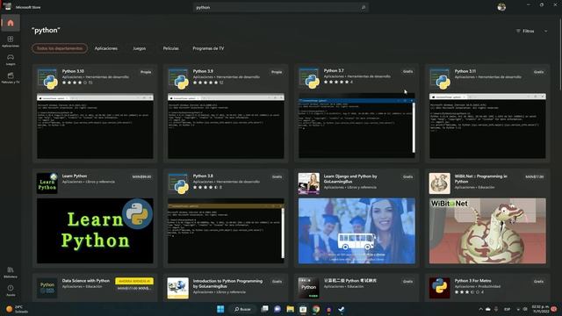Open the Python 3.9 terminal screenshot
Image resolution: width=562 pixels, height=316 pixels.
[226, 126]
